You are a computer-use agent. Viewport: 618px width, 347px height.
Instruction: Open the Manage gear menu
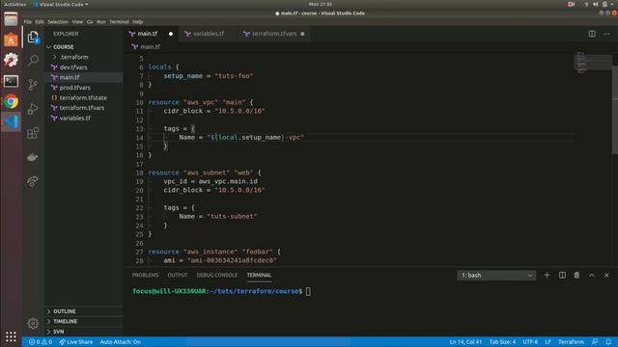point(33,323)
